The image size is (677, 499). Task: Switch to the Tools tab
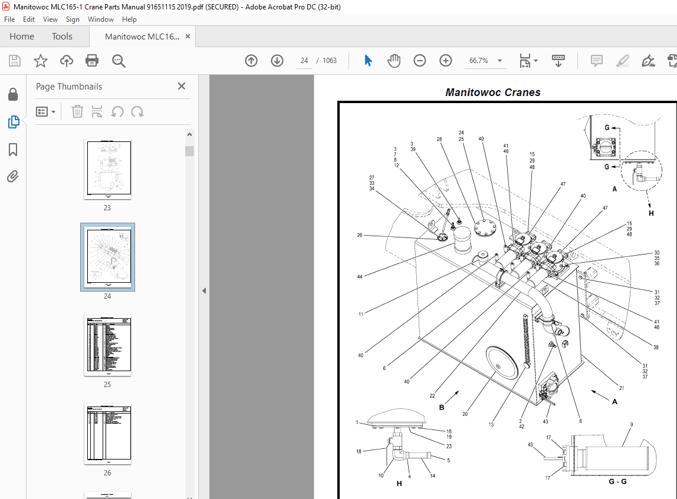(62, 37)
